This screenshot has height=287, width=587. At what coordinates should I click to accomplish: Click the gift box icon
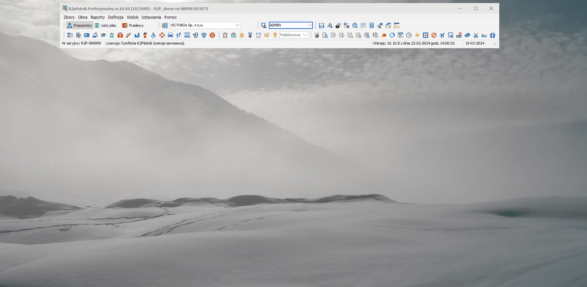[493, 35]
